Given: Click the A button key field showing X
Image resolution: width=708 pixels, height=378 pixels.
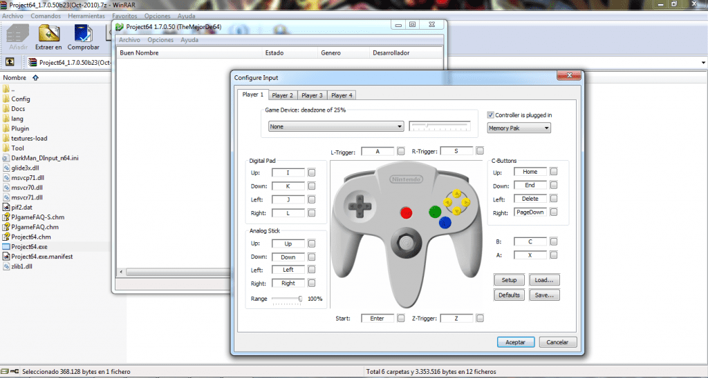Looking at the screenshot, I should point(530,255).
